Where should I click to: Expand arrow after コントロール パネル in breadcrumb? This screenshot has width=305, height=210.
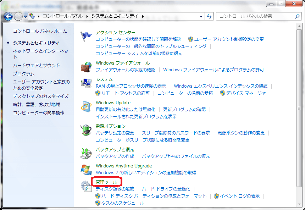[87, 16]
